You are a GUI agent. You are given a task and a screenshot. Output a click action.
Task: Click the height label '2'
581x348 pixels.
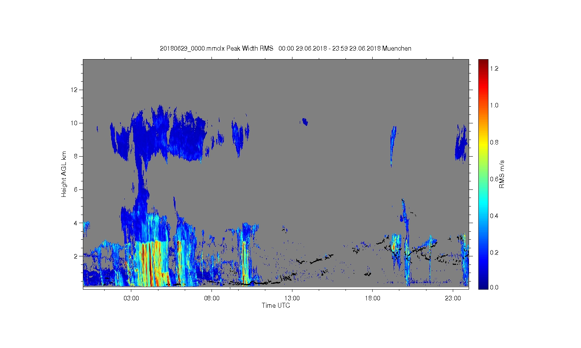[76, 256]
